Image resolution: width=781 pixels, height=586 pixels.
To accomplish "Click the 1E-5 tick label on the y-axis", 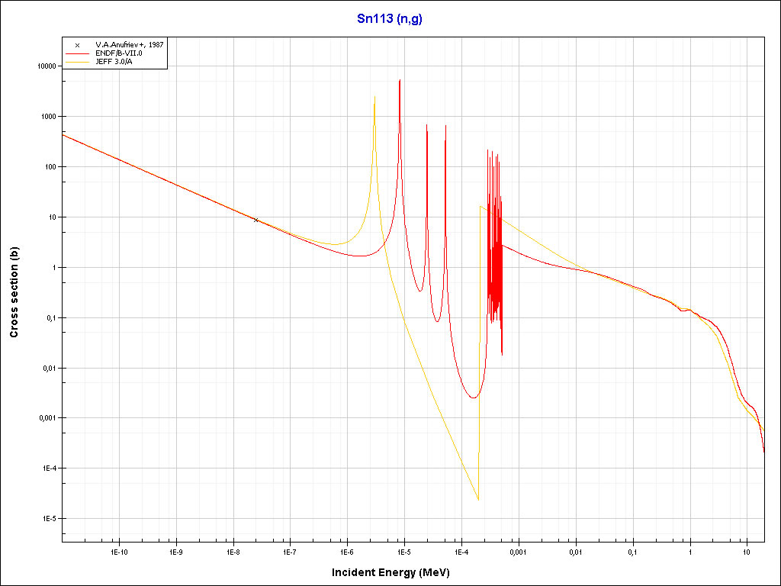I will tap(47, 519).
